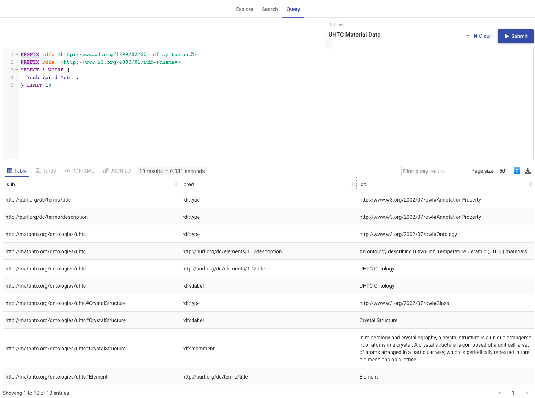
Task: Increase page size with the up stepper
Action: (x=517, y=169)
